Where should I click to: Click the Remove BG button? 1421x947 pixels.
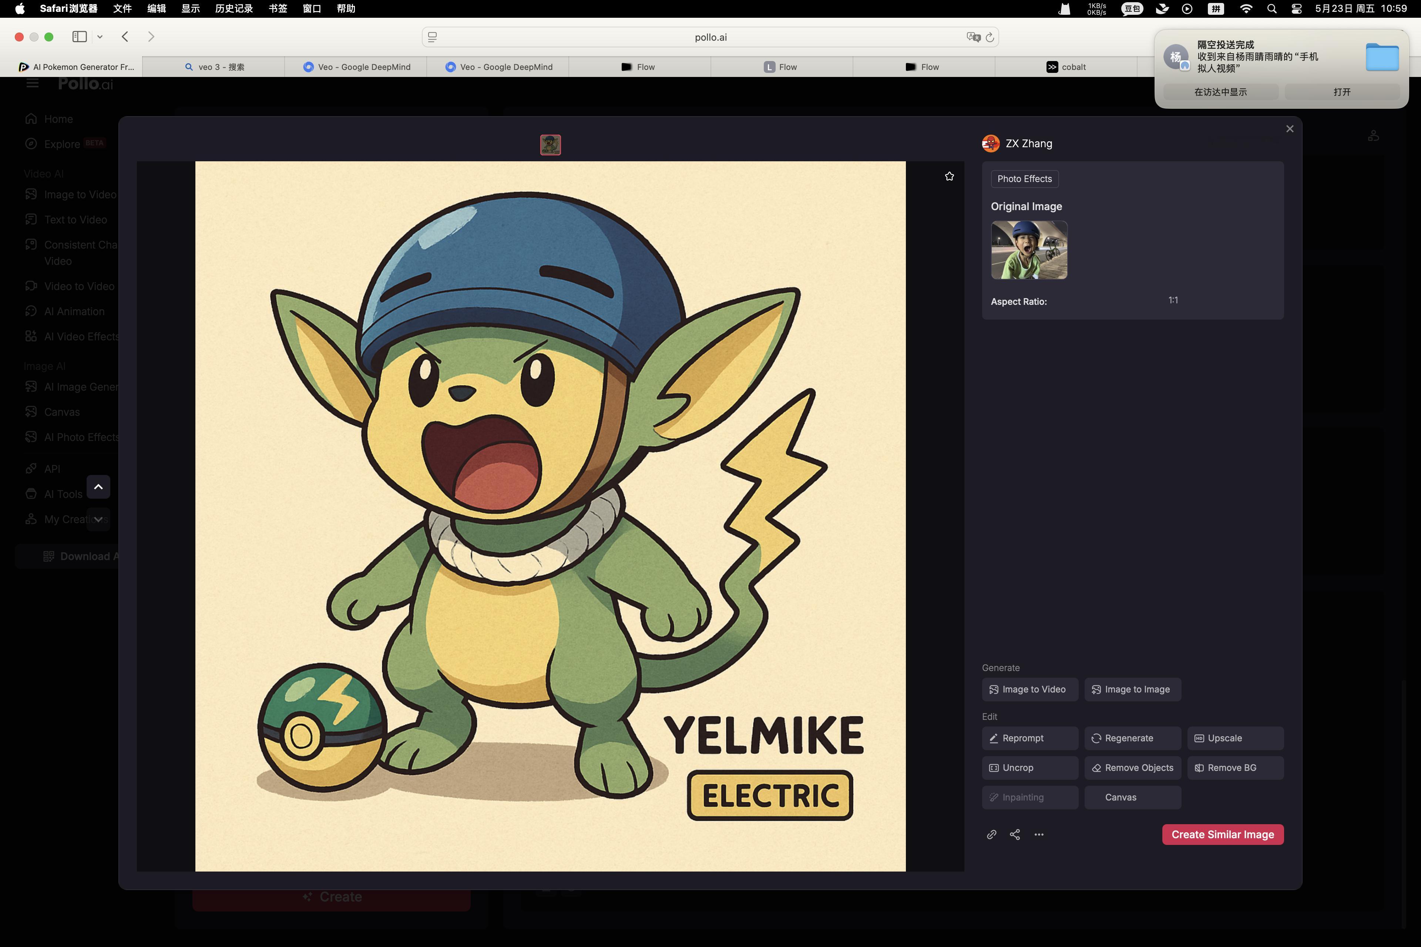[1236, 768]
